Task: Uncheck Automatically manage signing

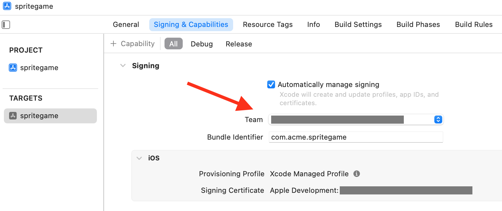Action: (271, 84)
